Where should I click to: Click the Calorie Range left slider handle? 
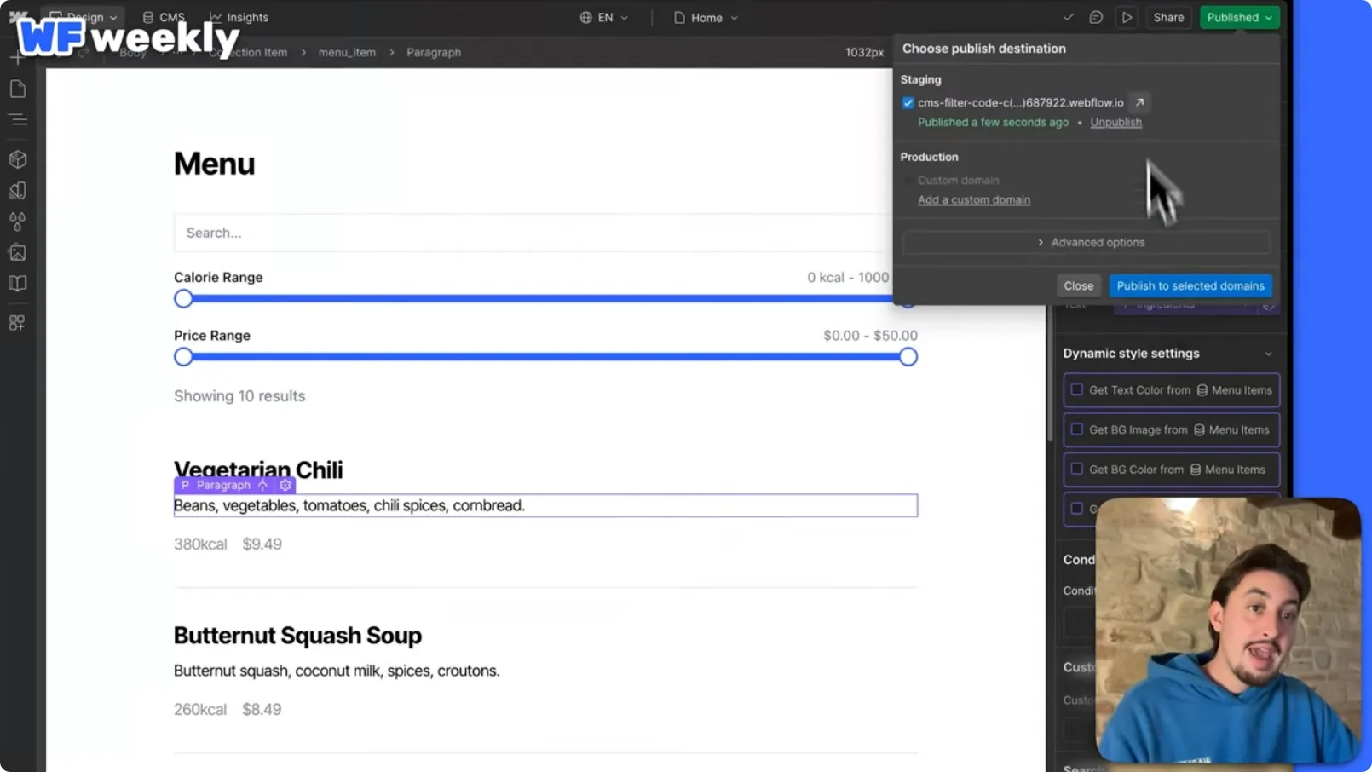[183, 298]
